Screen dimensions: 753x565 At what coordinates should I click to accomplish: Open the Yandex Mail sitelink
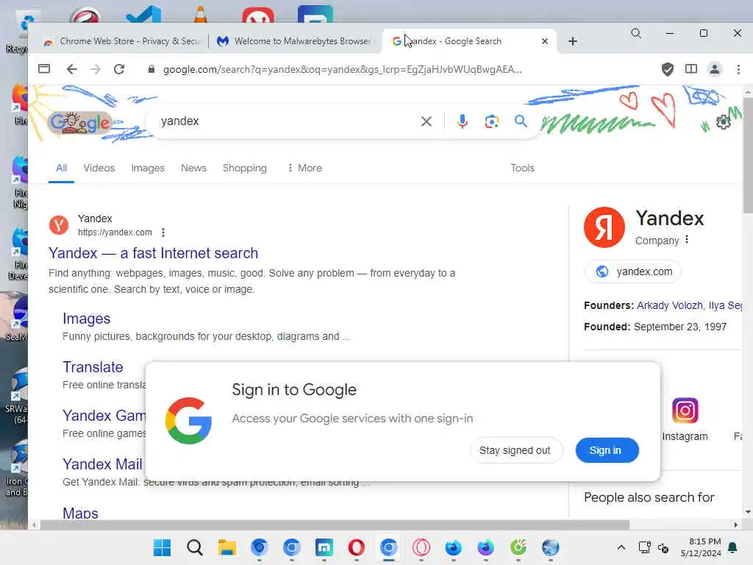[x=102, y=464]
